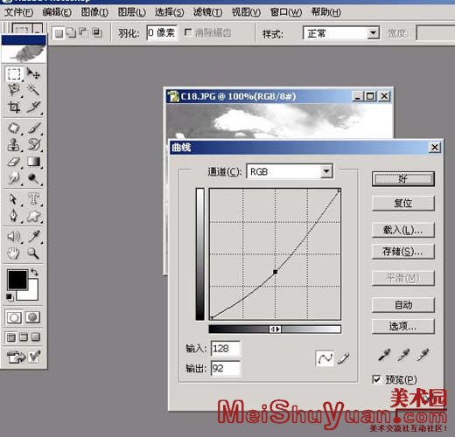
Task: Toggle the 预览(P) preview checkbox
Action: click(x=376, y=379)
